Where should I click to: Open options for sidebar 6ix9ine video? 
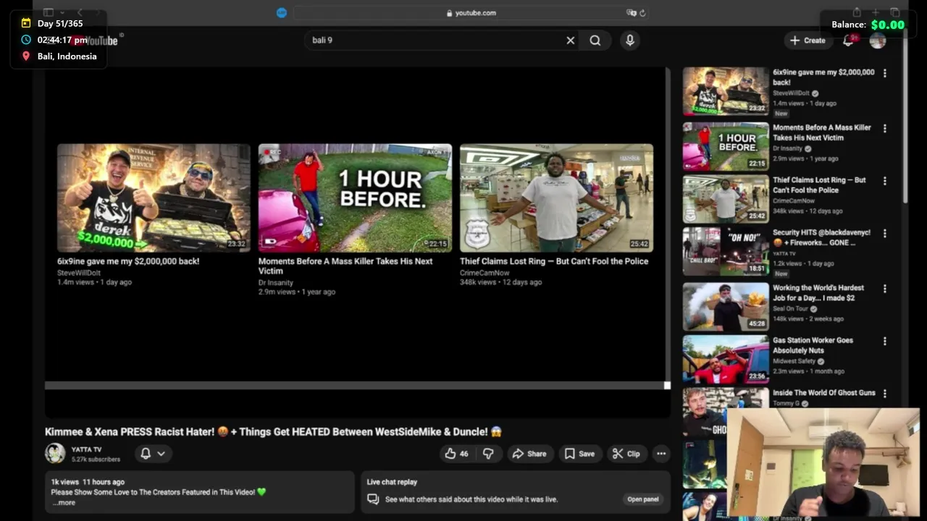[x=884, y=73]
